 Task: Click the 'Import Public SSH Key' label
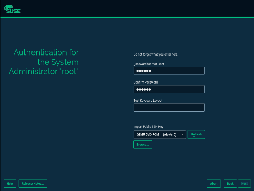pyautogui.click(x=148, y=127)
